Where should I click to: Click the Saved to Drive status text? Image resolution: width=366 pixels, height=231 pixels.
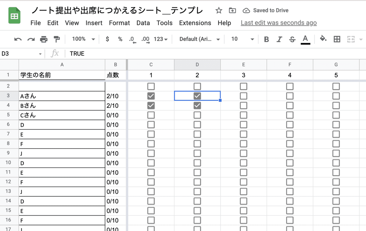pyautogui.click(x=271, y=11)
